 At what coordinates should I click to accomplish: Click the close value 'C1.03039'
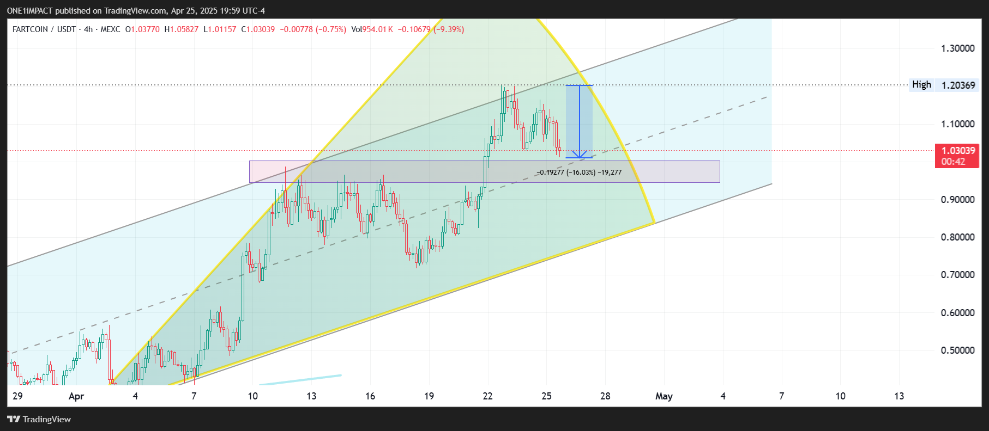tap(258, 29)
